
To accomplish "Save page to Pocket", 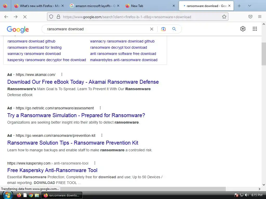I will (250, 17).
